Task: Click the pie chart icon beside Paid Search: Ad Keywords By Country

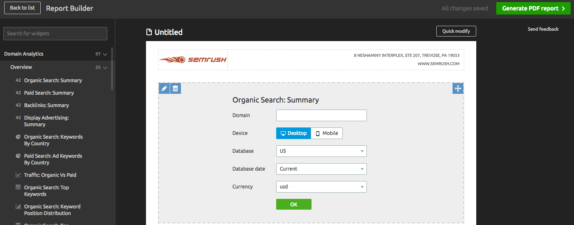Action: [18, 156]
